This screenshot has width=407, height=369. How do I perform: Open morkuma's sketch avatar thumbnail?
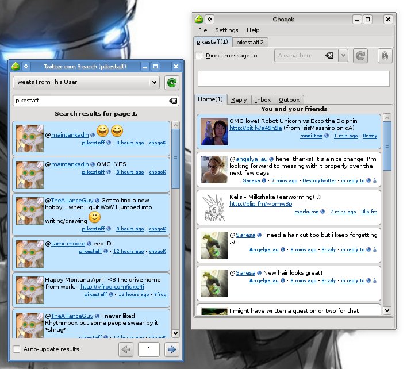point(214,207)
